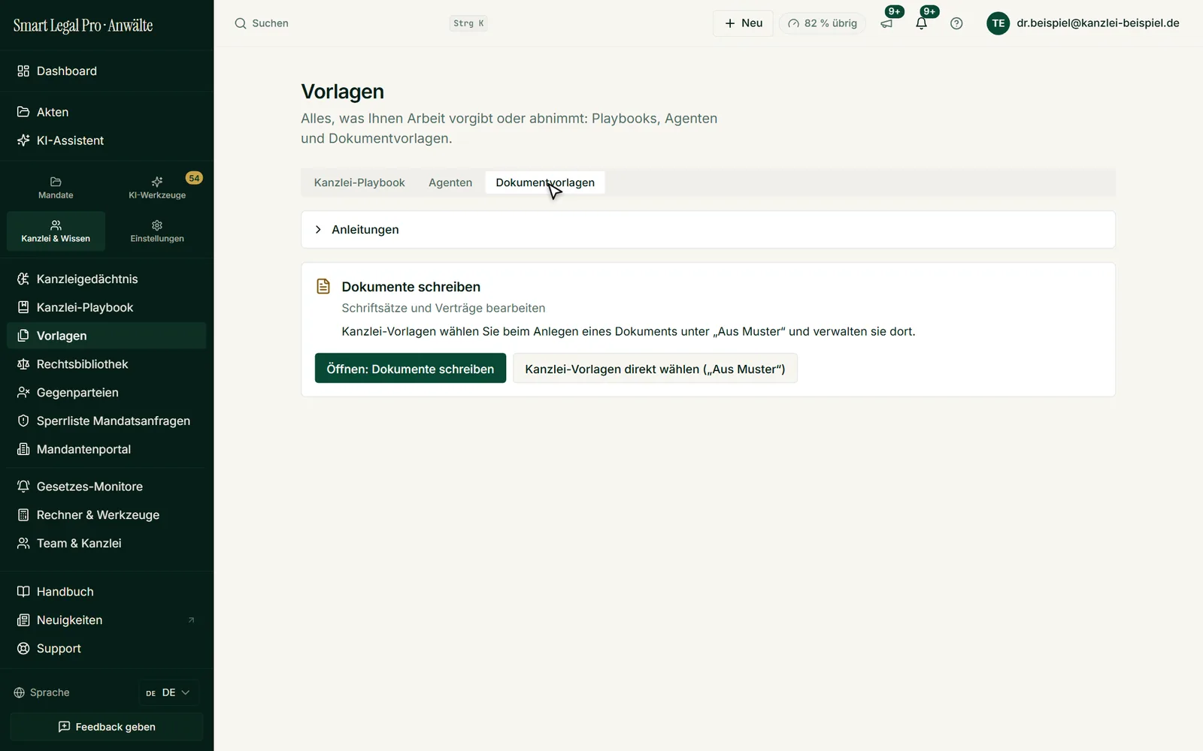The height and width of the screenshot is (751, 1203).
Task: Select Vorlagen in the sidebar
Action: coord(107,336)
